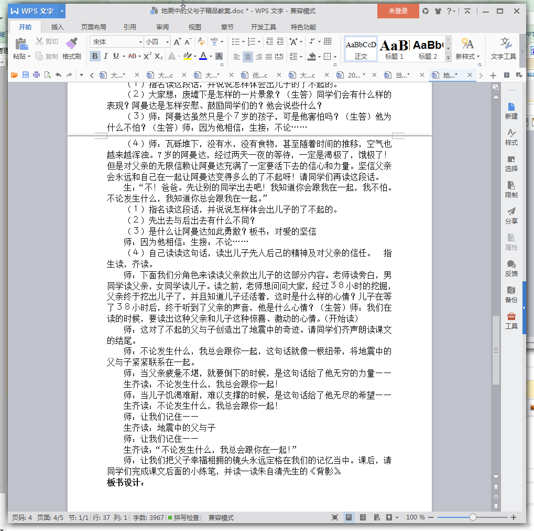Open the 页面布局 (Page Layout) ribbon tab

point(93,27)
